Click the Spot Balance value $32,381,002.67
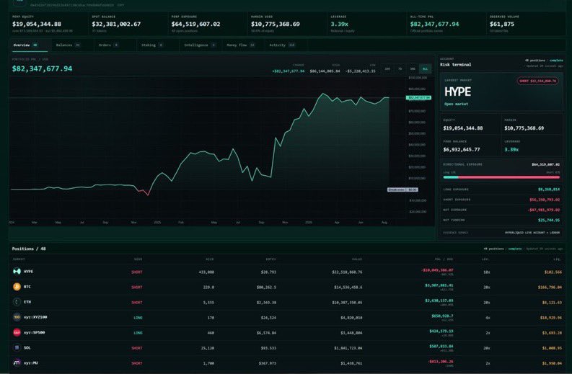This screenshot has height=374, width=572. pos(116,24)
